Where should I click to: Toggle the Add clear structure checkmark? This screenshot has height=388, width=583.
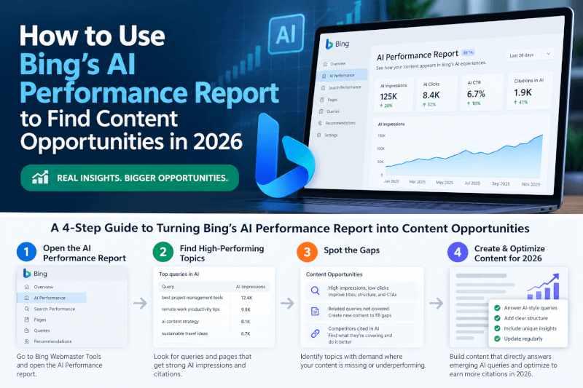(497, 318)
